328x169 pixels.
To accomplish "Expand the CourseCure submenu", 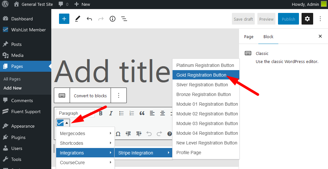I will tap(85, 162).
